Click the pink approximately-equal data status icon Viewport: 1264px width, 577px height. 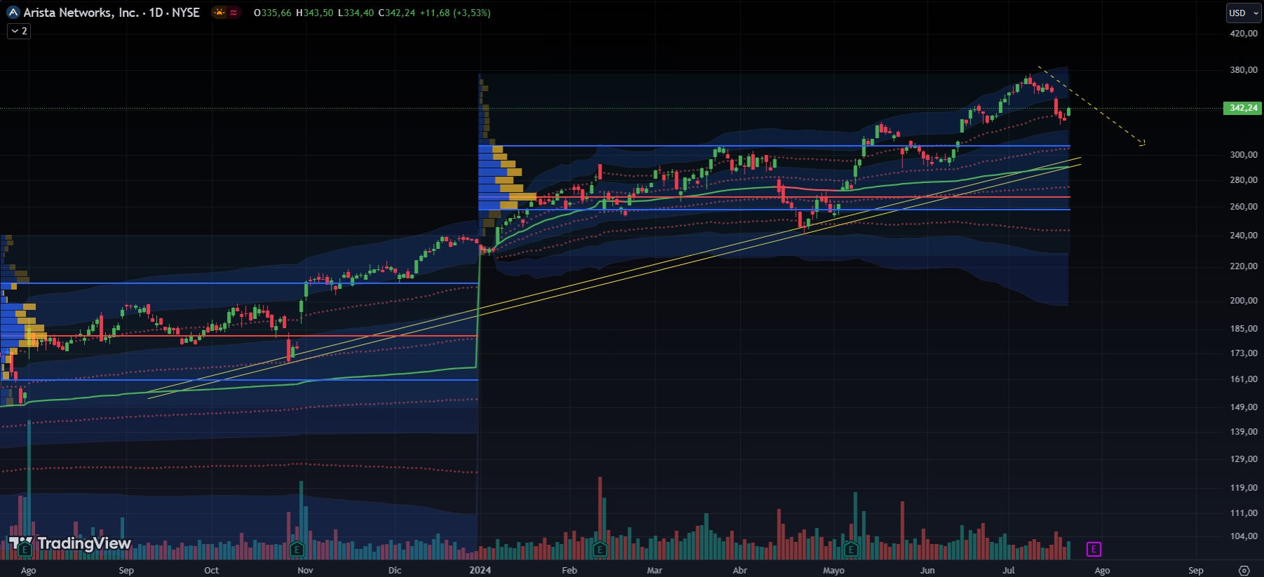233,13
